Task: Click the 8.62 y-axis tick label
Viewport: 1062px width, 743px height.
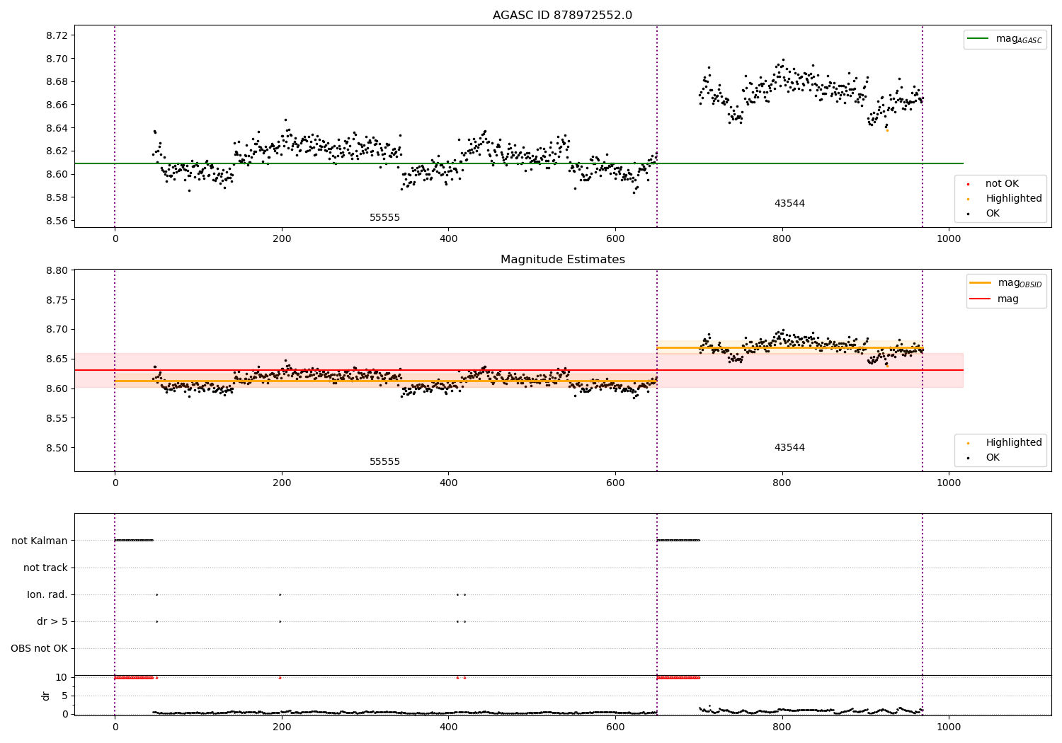Action: [x=56, y=151]
